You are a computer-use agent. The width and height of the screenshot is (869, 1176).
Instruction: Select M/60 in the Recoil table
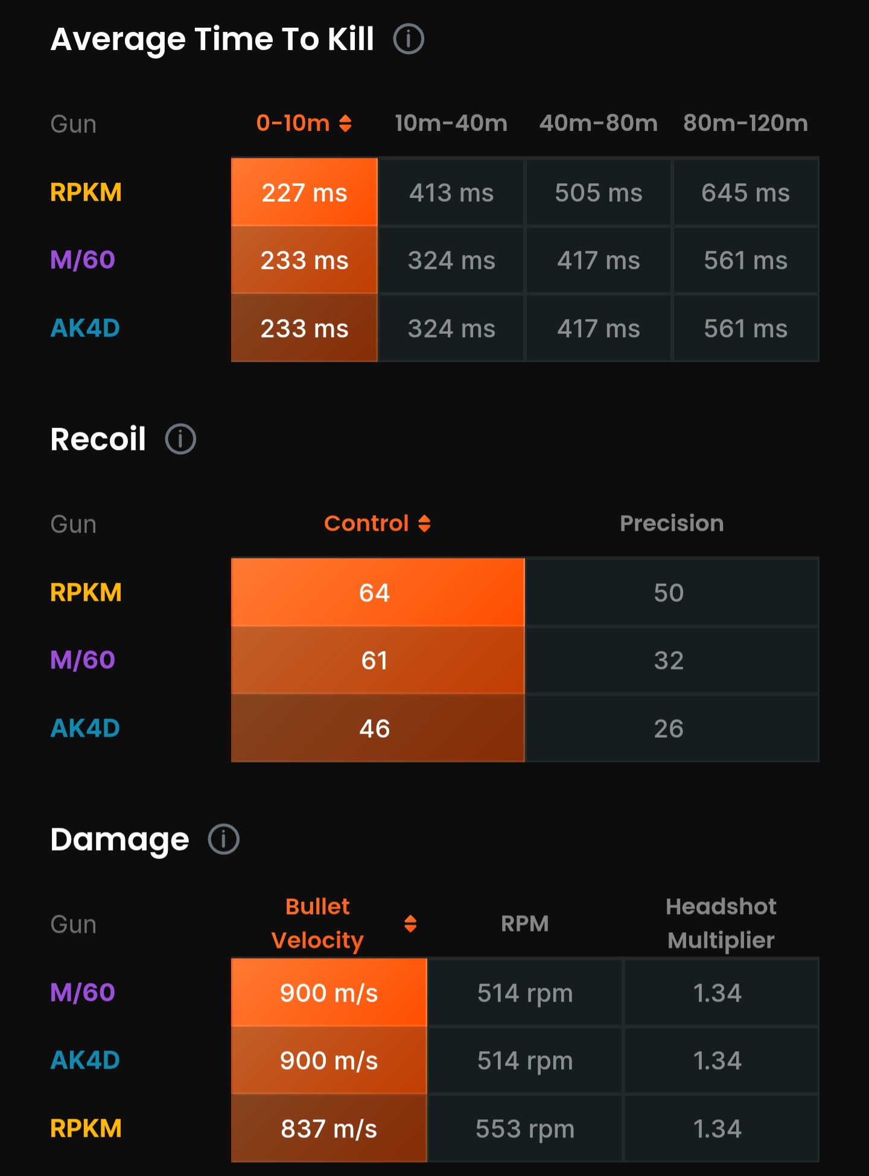coord(83,660)
